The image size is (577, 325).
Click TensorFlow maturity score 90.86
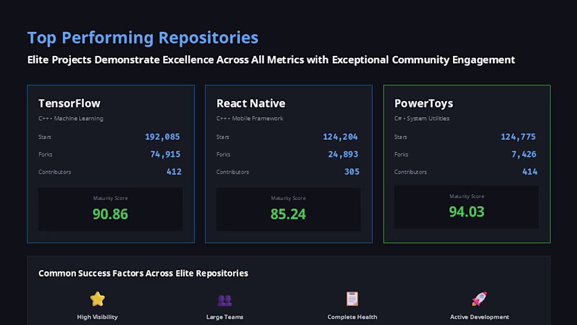110,214
